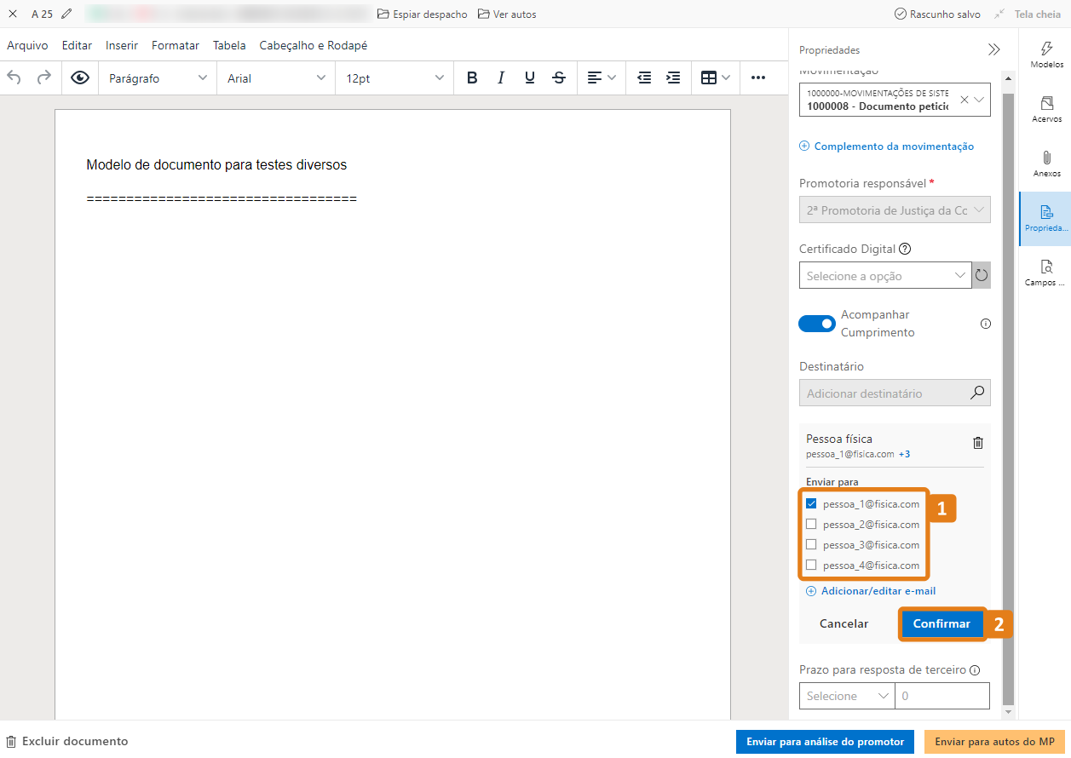
Task: Uncheck pessoa_1@fisica.com in Enviar para
Action: coord(810,503)
